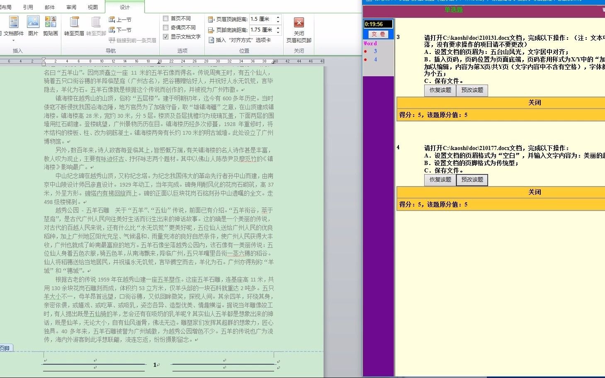Switch to the 审阅 ribbon tab
Image resolution: width=605 pixels, height=378 pixels.
71,7
